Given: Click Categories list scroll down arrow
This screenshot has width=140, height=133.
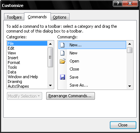Looking at the screenshot, I should click(x=50, y=85).
